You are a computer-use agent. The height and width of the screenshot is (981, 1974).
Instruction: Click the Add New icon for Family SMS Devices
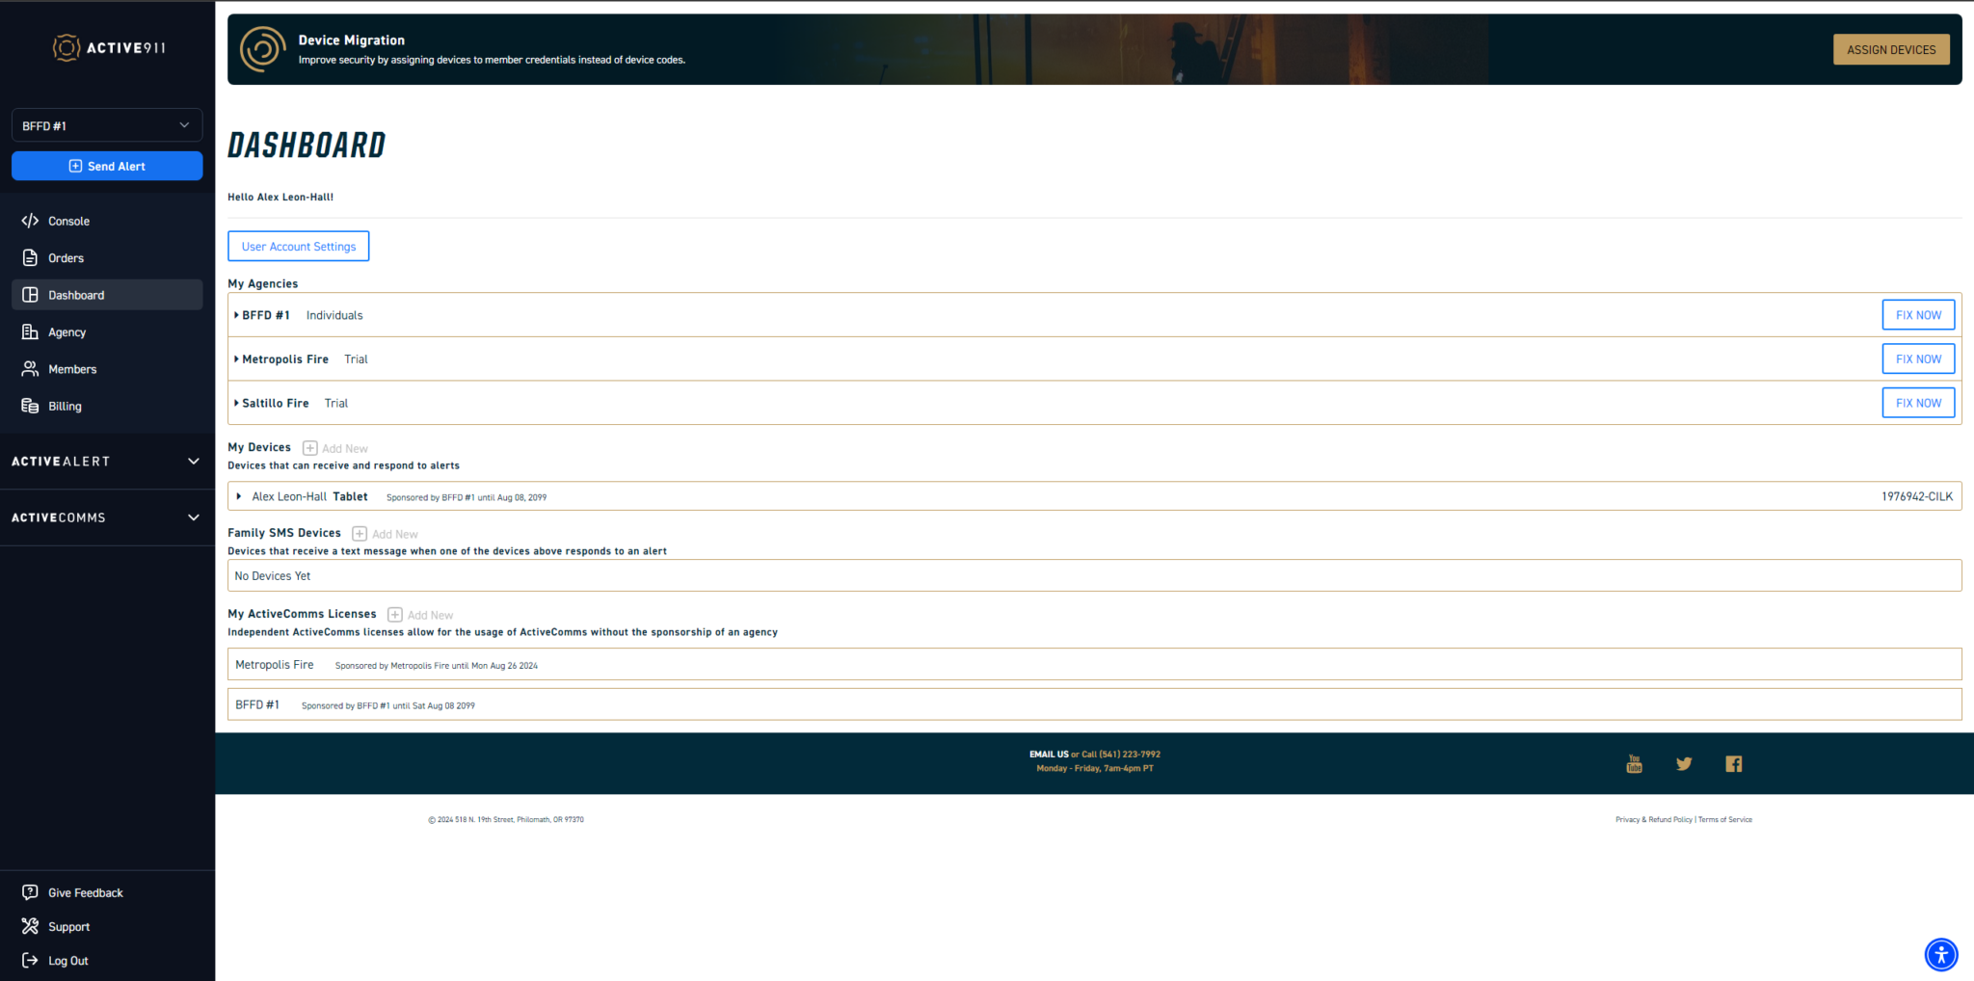359,533
